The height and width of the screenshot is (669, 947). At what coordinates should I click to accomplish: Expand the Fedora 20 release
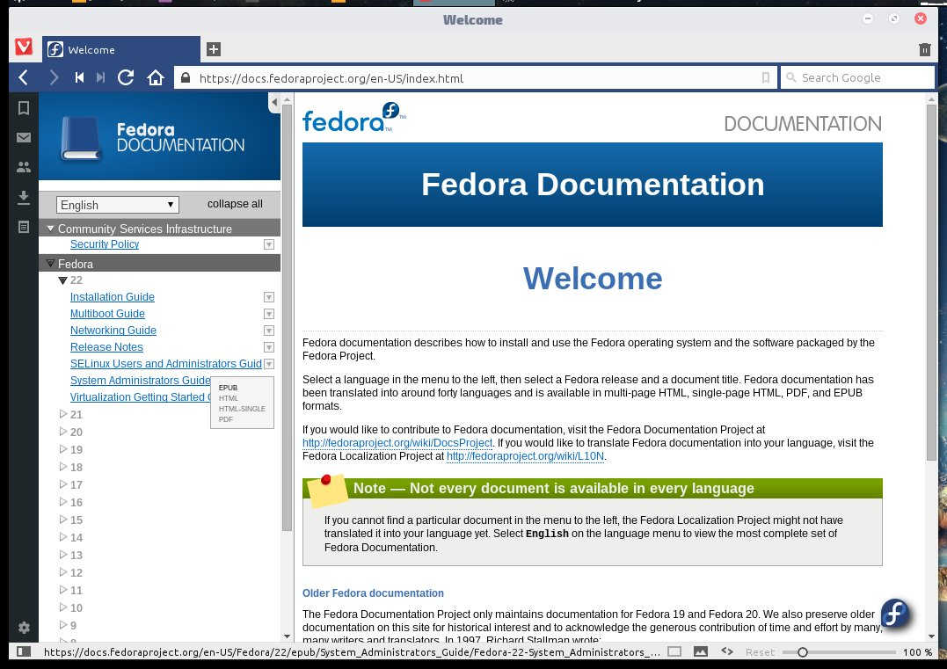[x=62, y=432]
